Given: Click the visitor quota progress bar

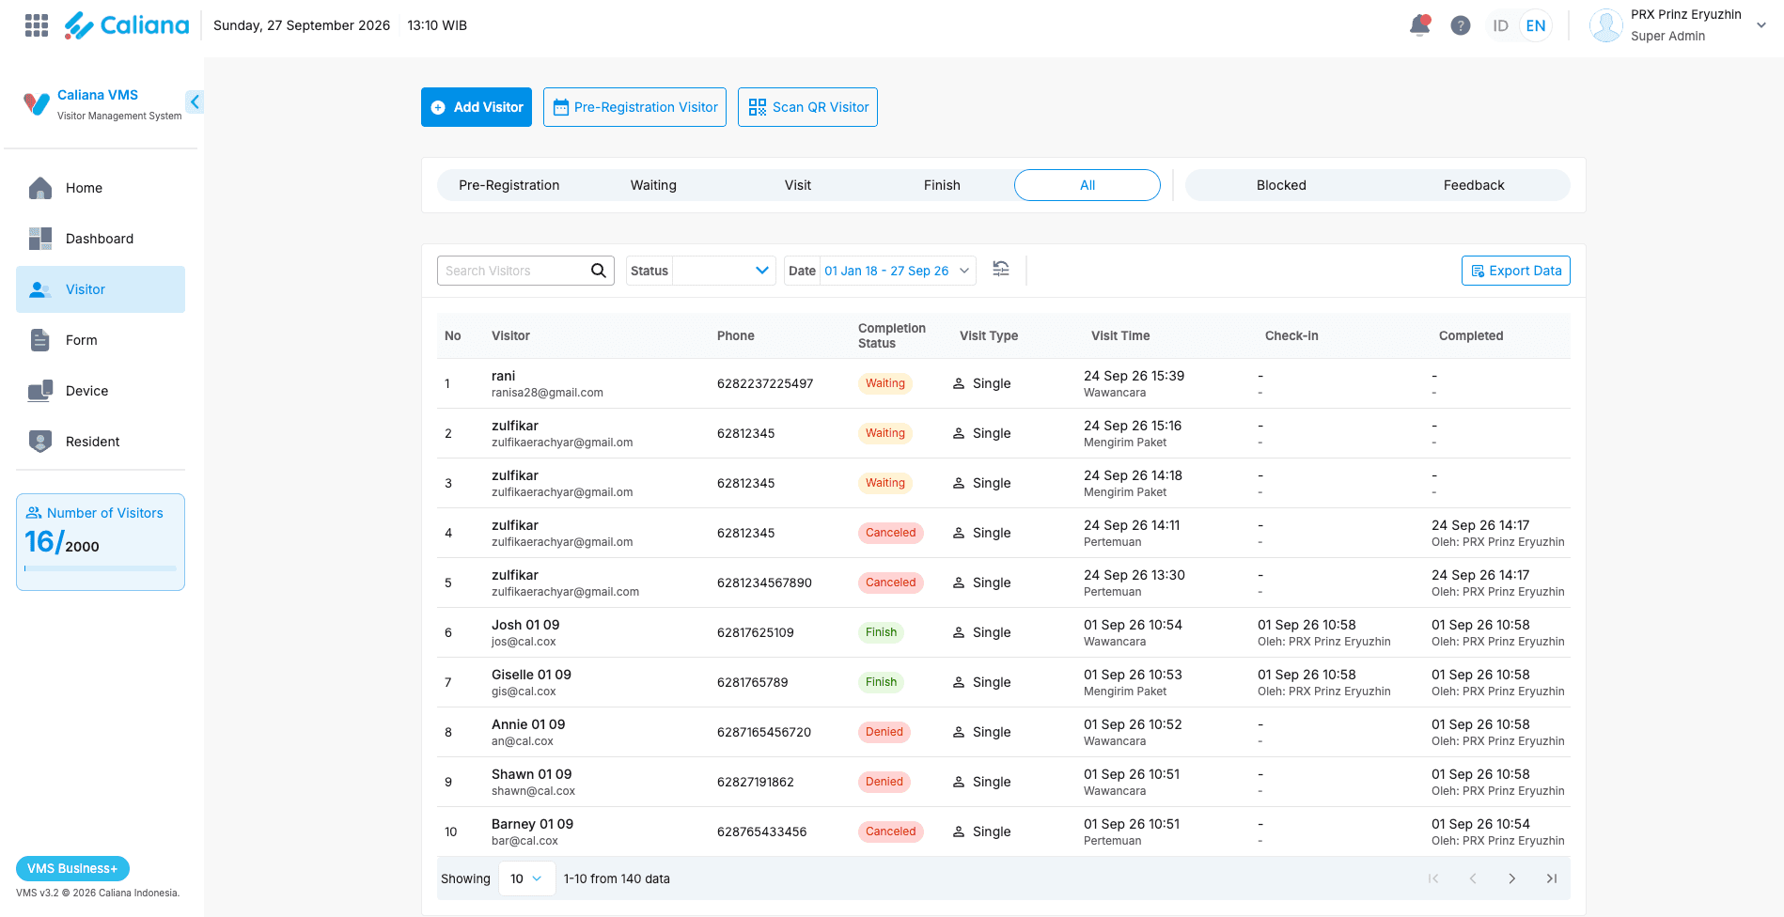Looking at the screenshot, I should click(101, 568).
